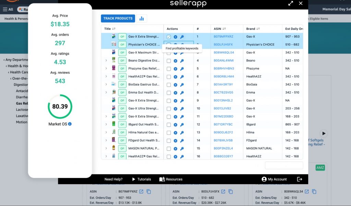Copy ASIN B079MFPXRZ on the Amazon page
The image size is (351, 206).
pyautogui.click(x=149, y=192)
